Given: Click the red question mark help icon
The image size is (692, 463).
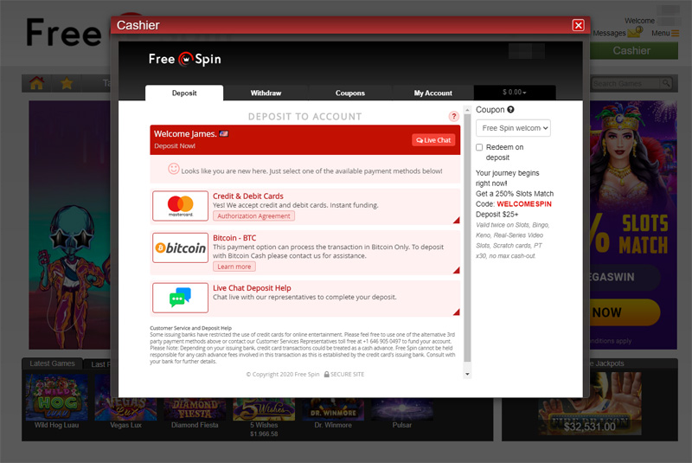Looking at the screenshot, I should [x=453, y=116].
